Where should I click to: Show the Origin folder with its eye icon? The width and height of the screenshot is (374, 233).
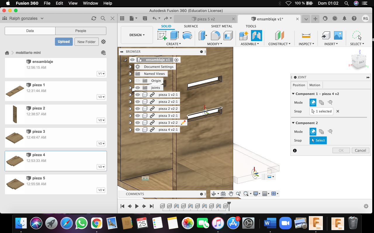[138, 81]
